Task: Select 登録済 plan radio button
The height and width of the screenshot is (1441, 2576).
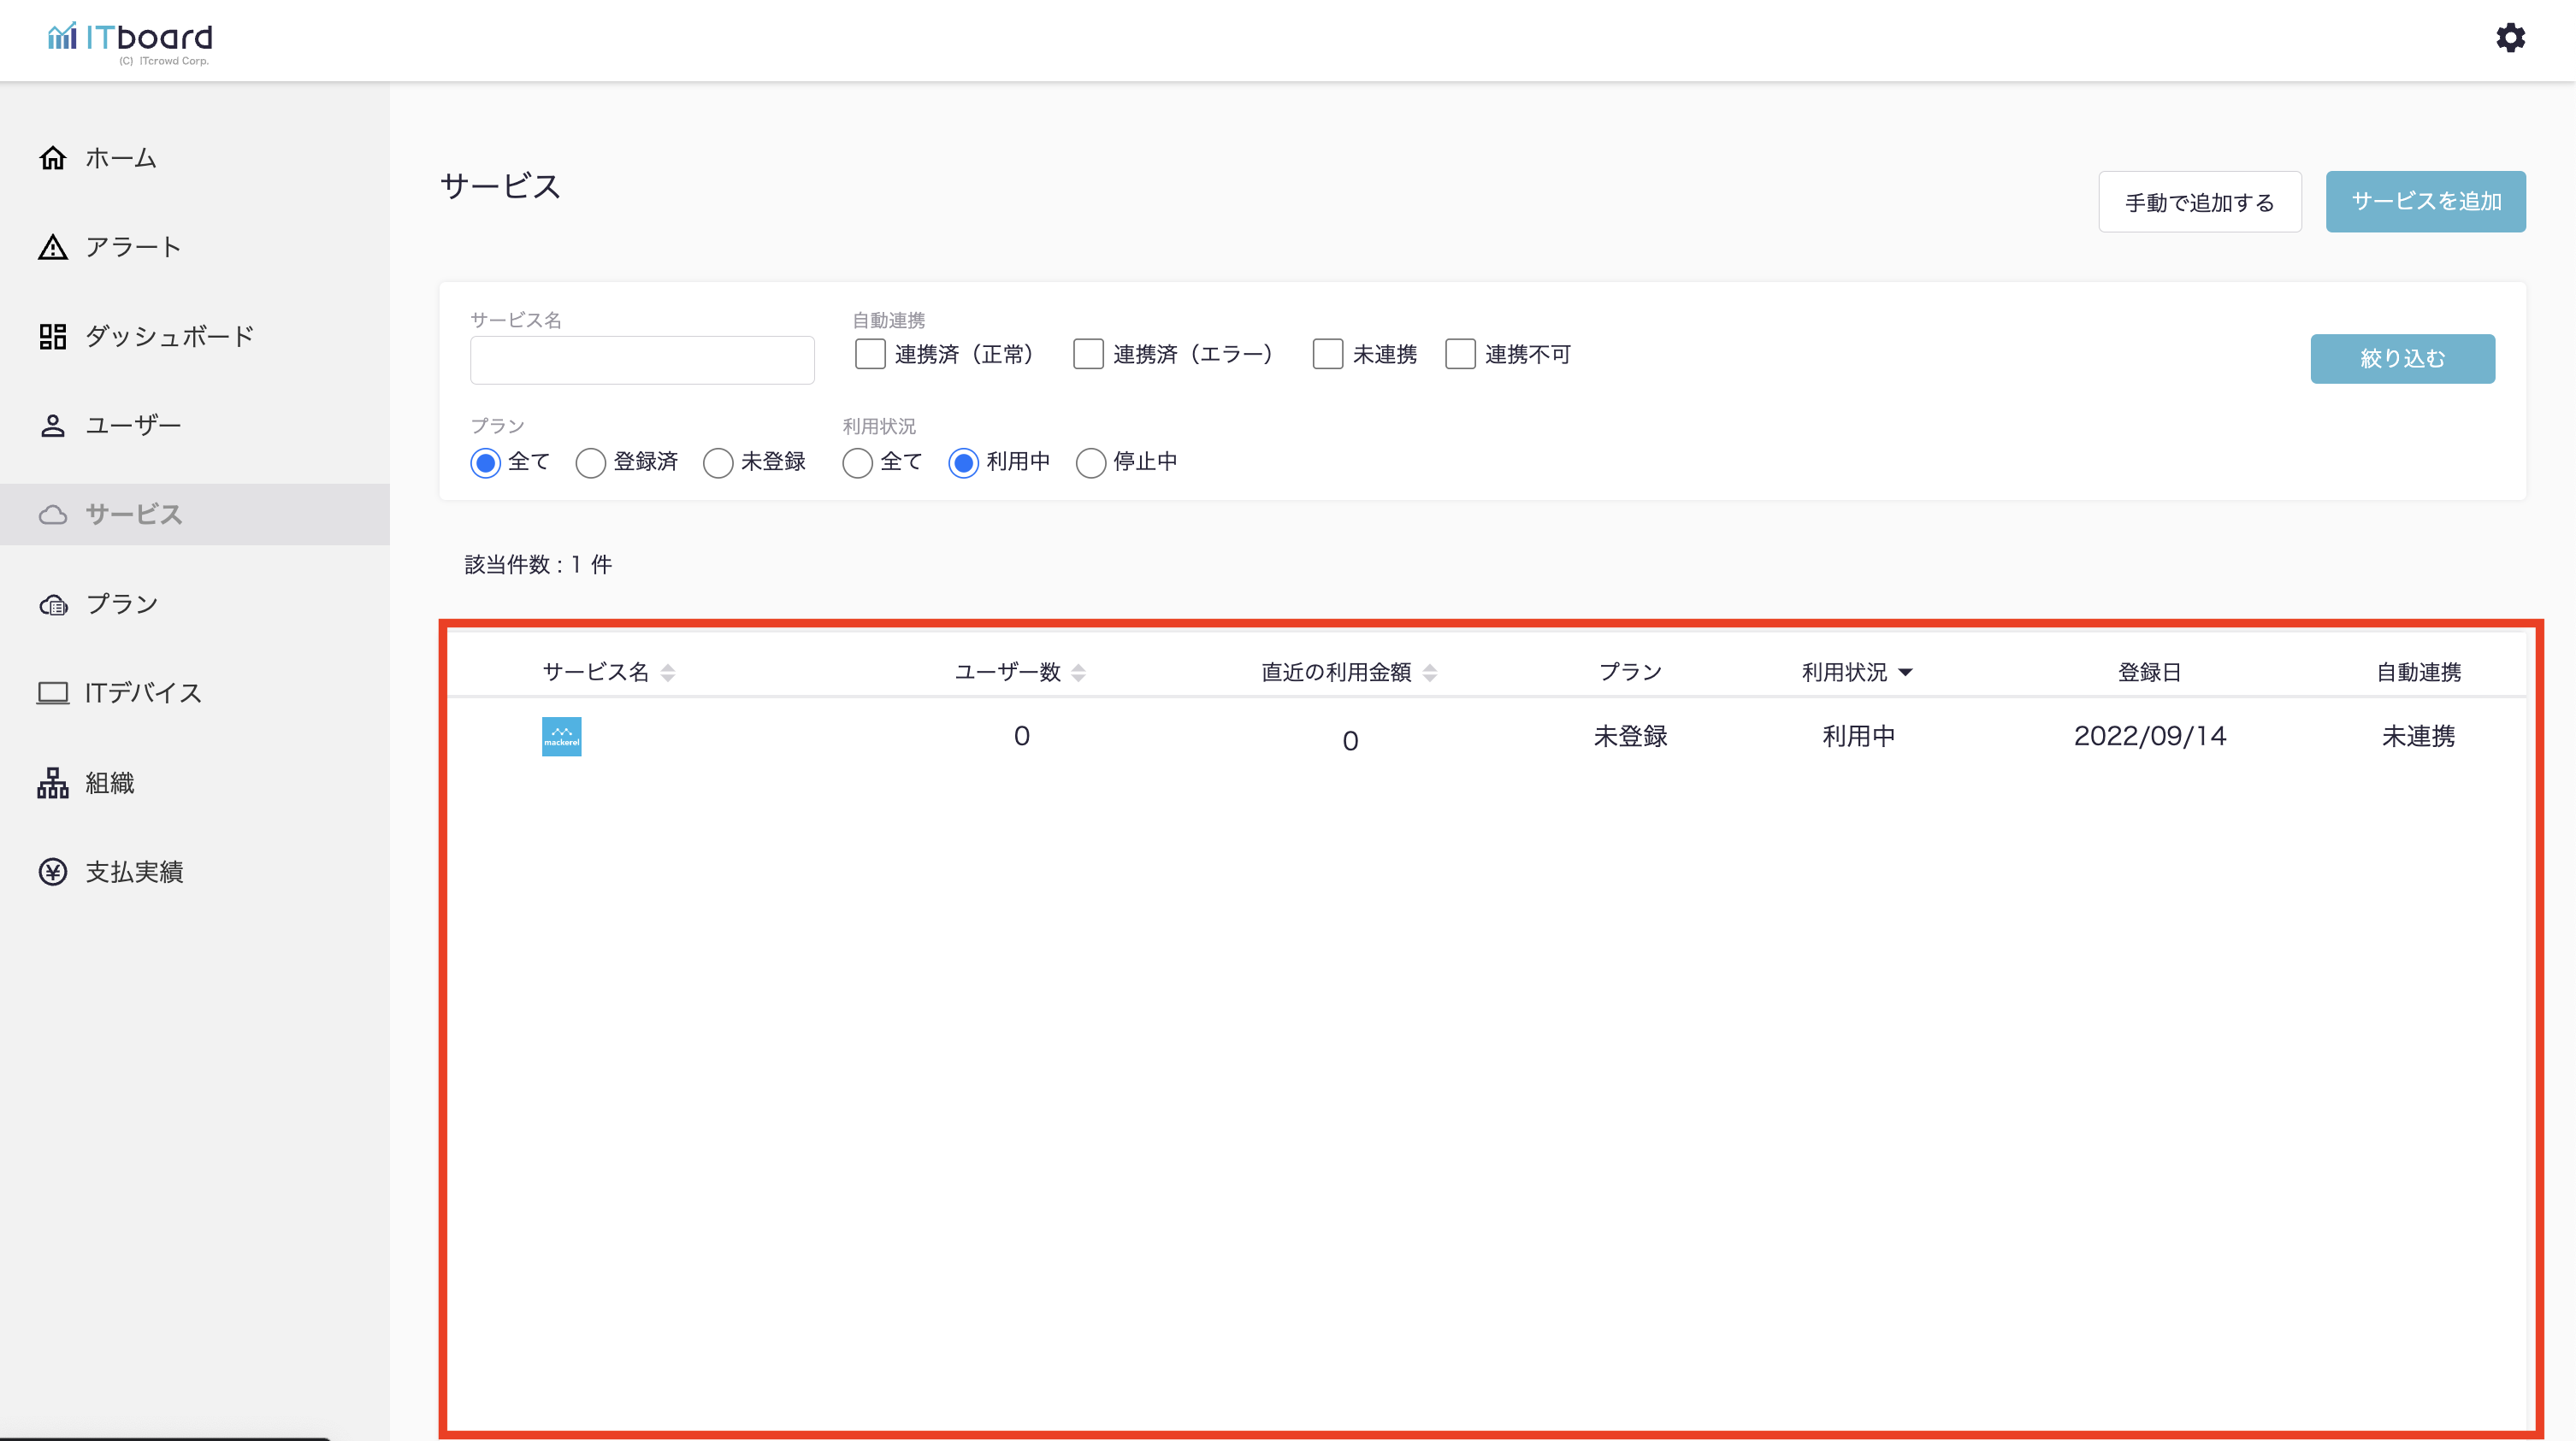Action: tap(591, 462)
